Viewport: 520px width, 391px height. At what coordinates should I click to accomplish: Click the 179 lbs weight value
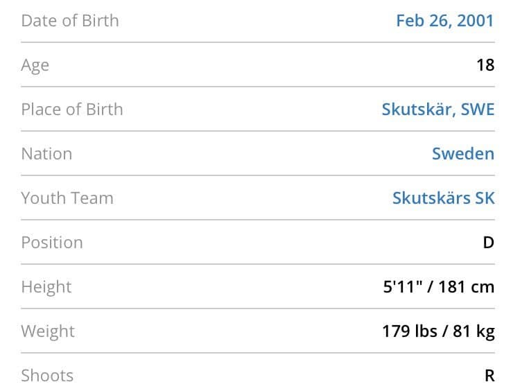(x=410, y=331)
